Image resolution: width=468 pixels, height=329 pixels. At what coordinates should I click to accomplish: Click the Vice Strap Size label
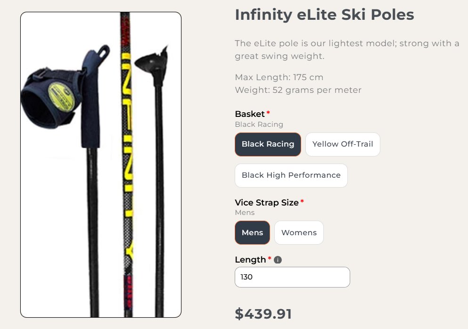pyautogui.click(x=266, y=202)
